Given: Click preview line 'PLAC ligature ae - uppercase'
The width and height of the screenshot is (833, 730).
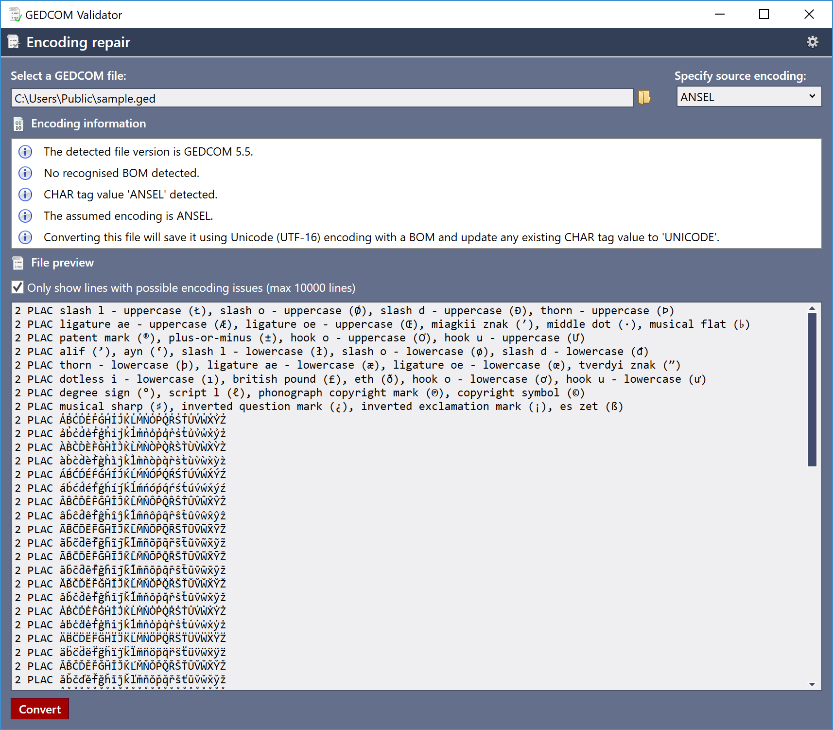Looking at the screenshot, I should click(382, 324).
